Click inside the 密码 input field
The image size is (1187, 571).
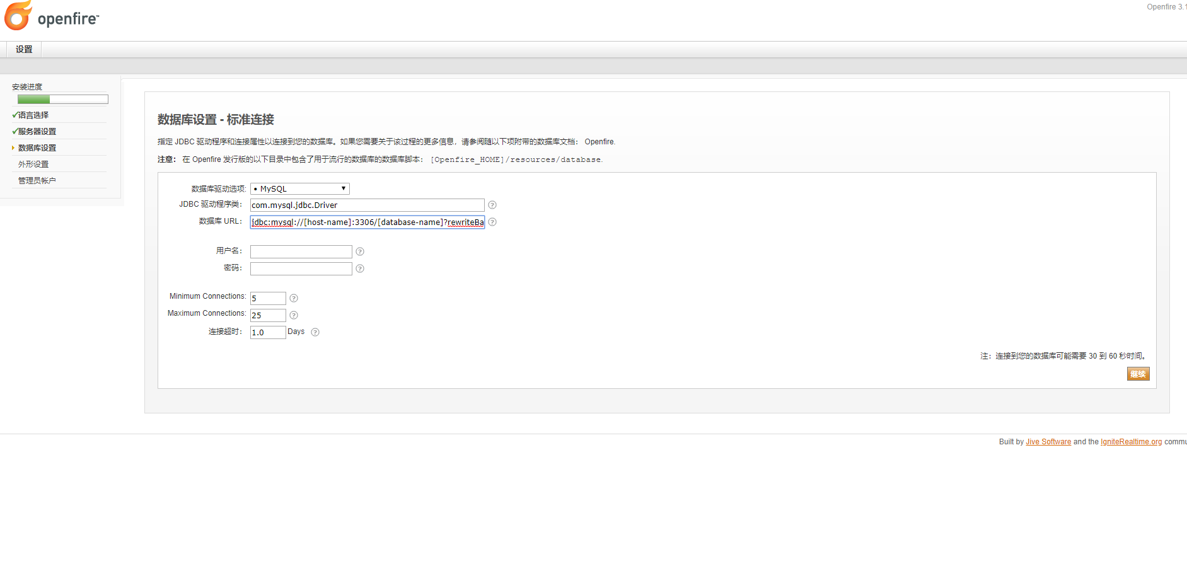click(301, 268)
